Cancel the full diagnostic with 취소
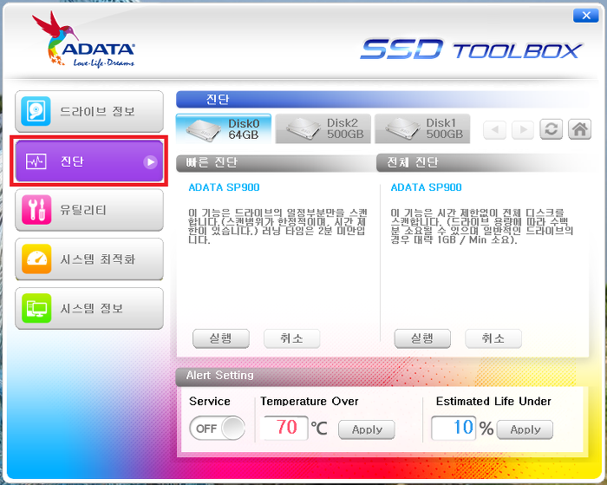607x485 pixels. [x=493, y=338]
